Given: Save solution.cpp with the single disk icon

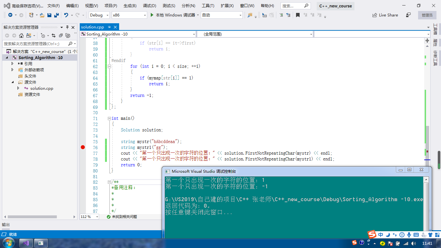Looking at the screenshot, I should tap(49, 15).
